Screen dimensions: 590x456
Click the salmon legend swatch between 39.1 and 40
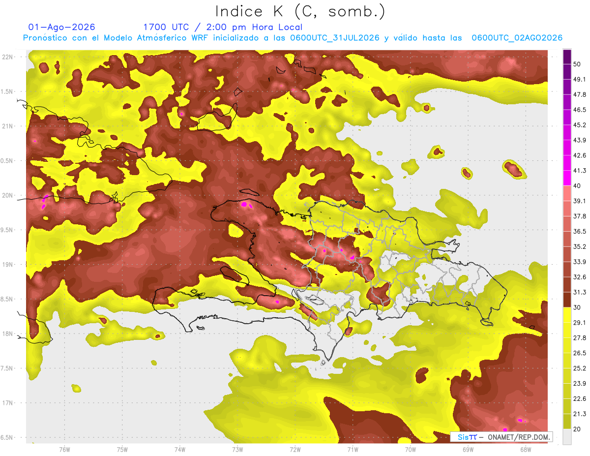pos(567,193)
